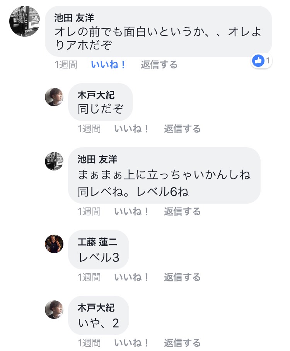Click 返信する under the レベル6ね reply

click(182, 211)
